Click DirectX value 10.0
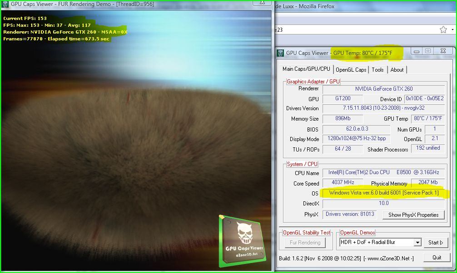Screen dimensions: 457x273 click(383, 203)
